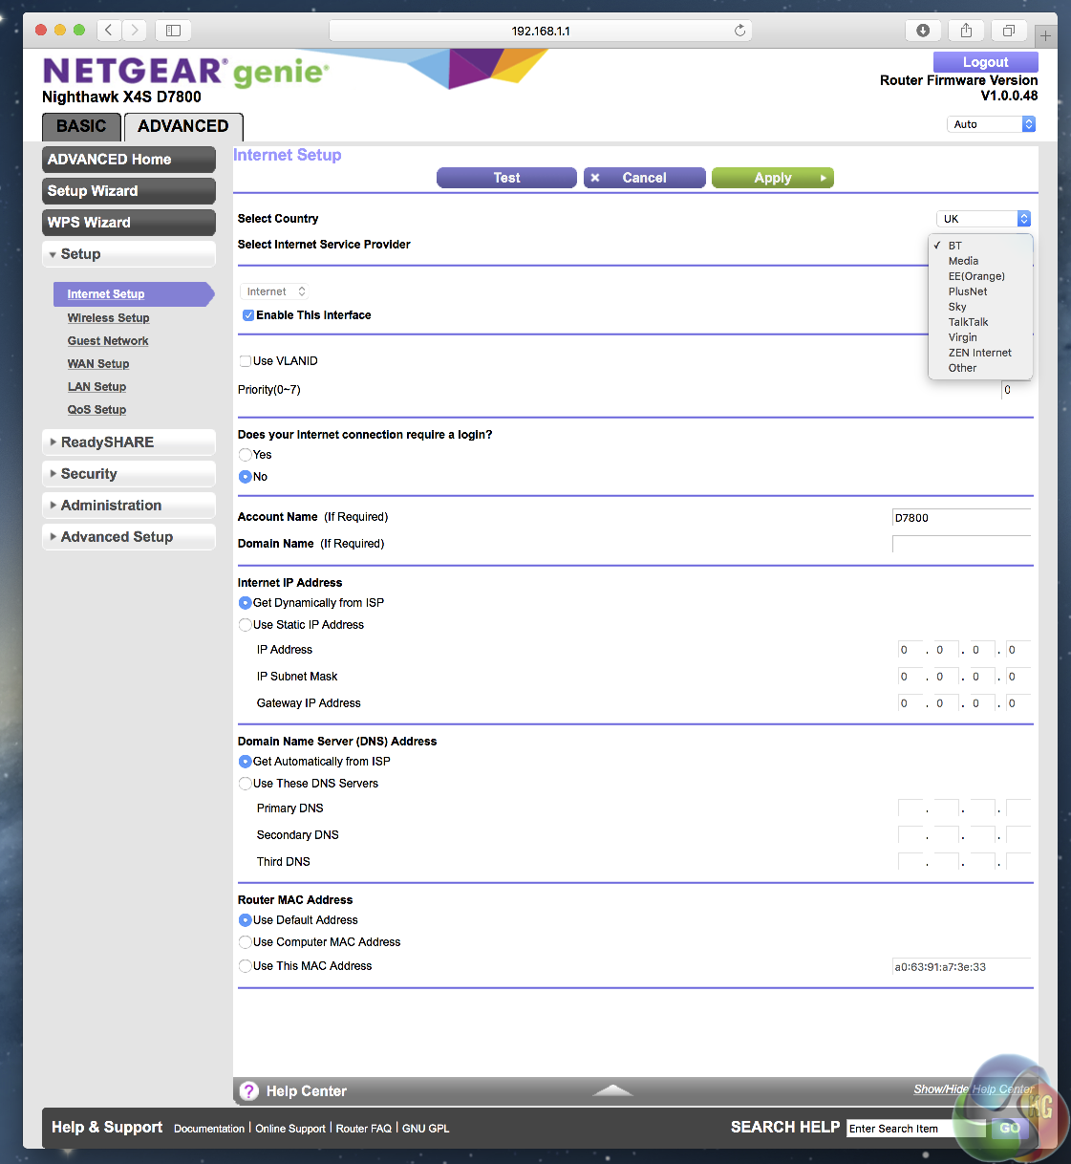Choose Media from the ISP list
This screenshot has height=1164, width=1071.
point(980,261)
